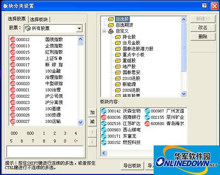This screenshot has height=175, width=220.
Task: Click the red icon beside 600036 招商银行
Action: 104,117
